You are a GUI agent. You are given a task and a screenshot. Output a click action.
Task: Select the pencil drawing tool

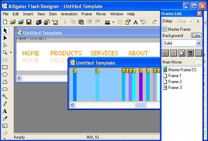pyautogui.click(x=5, y=104)
